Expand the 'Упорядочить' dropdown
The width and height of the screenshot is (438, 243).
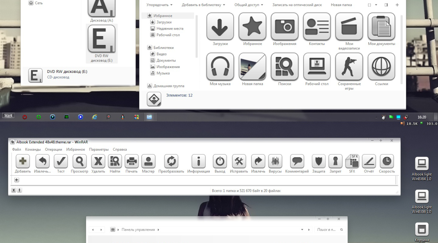159,5
